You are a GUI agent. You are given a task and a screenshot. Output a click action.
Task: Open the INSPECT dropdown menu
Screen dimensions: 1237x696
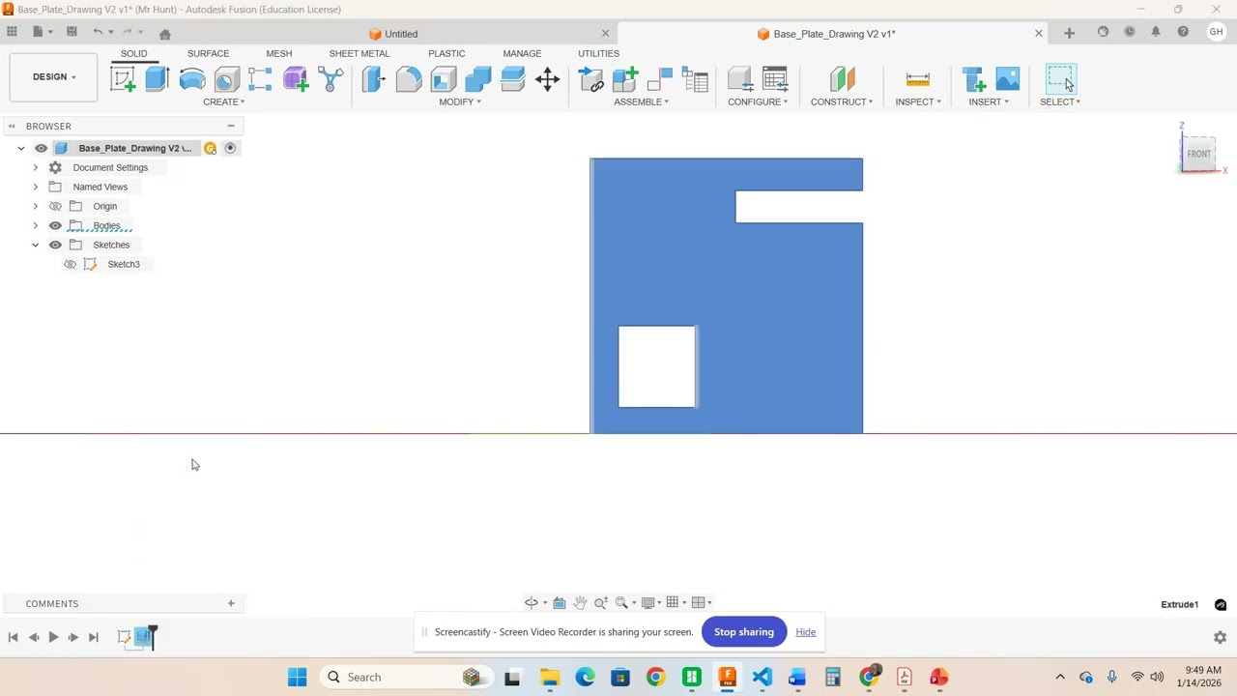[x=918, y=101]
